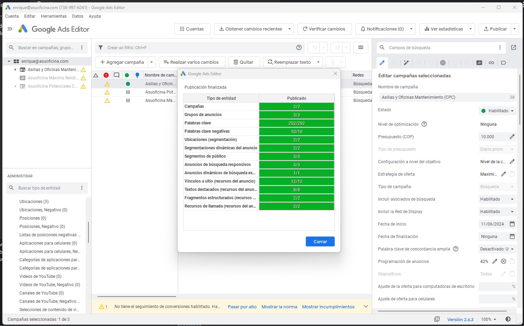Open the Datos menu
The image size is (524, 326).
coord(77,16)
